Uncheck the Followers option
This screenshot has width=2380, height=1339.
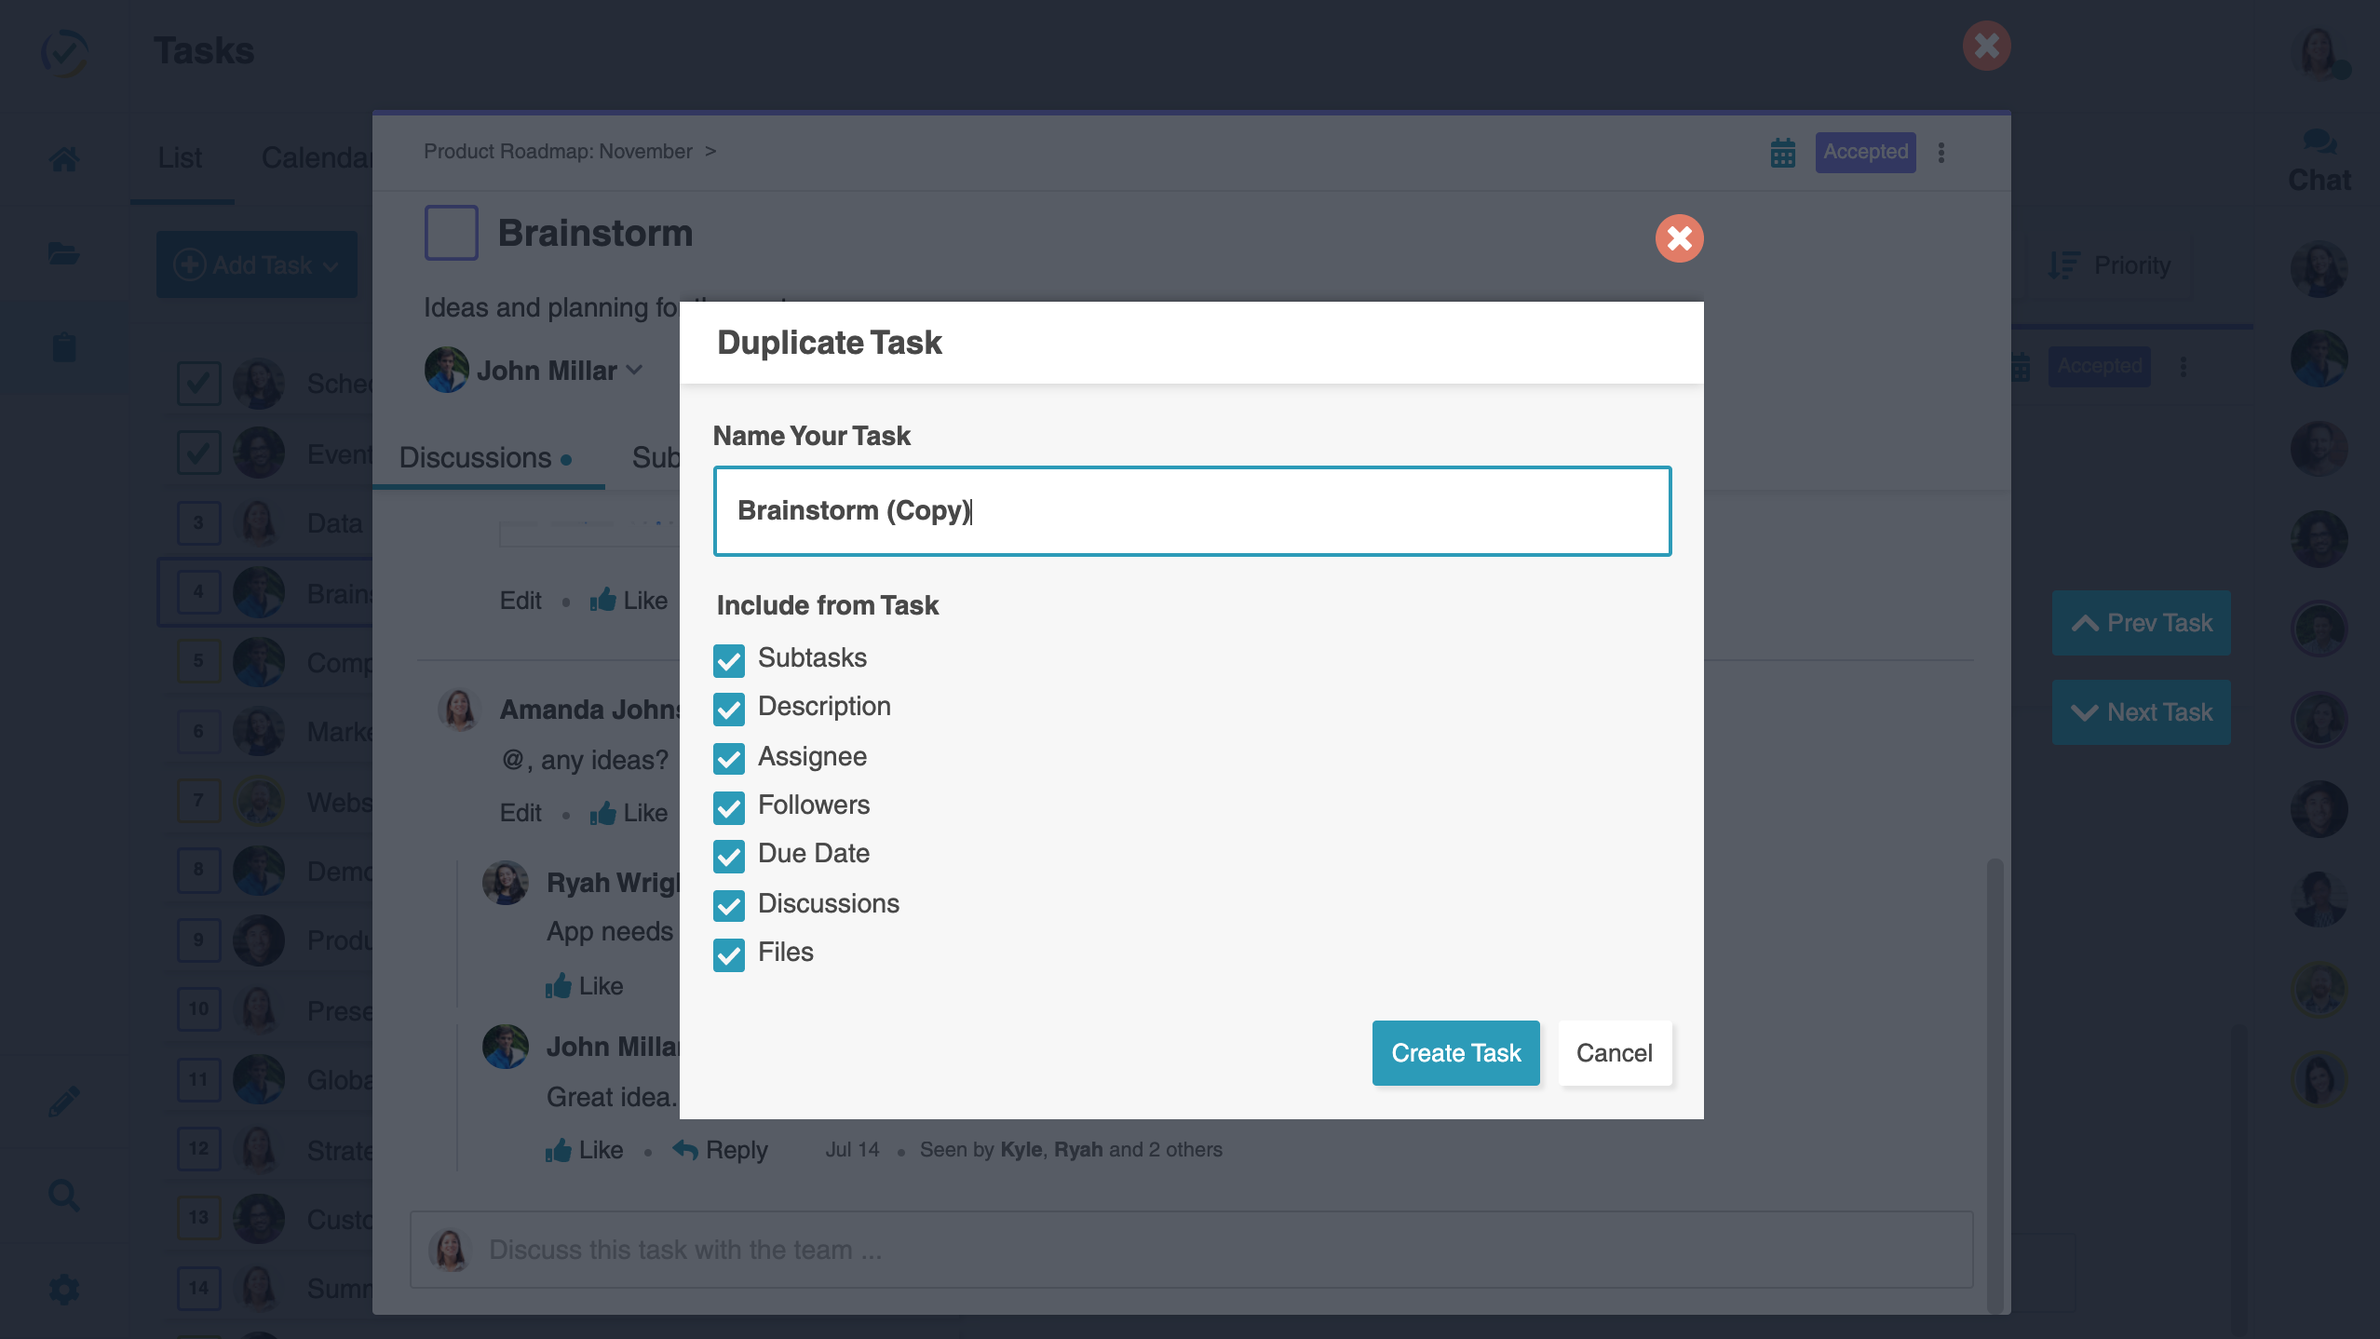[730, 806]
